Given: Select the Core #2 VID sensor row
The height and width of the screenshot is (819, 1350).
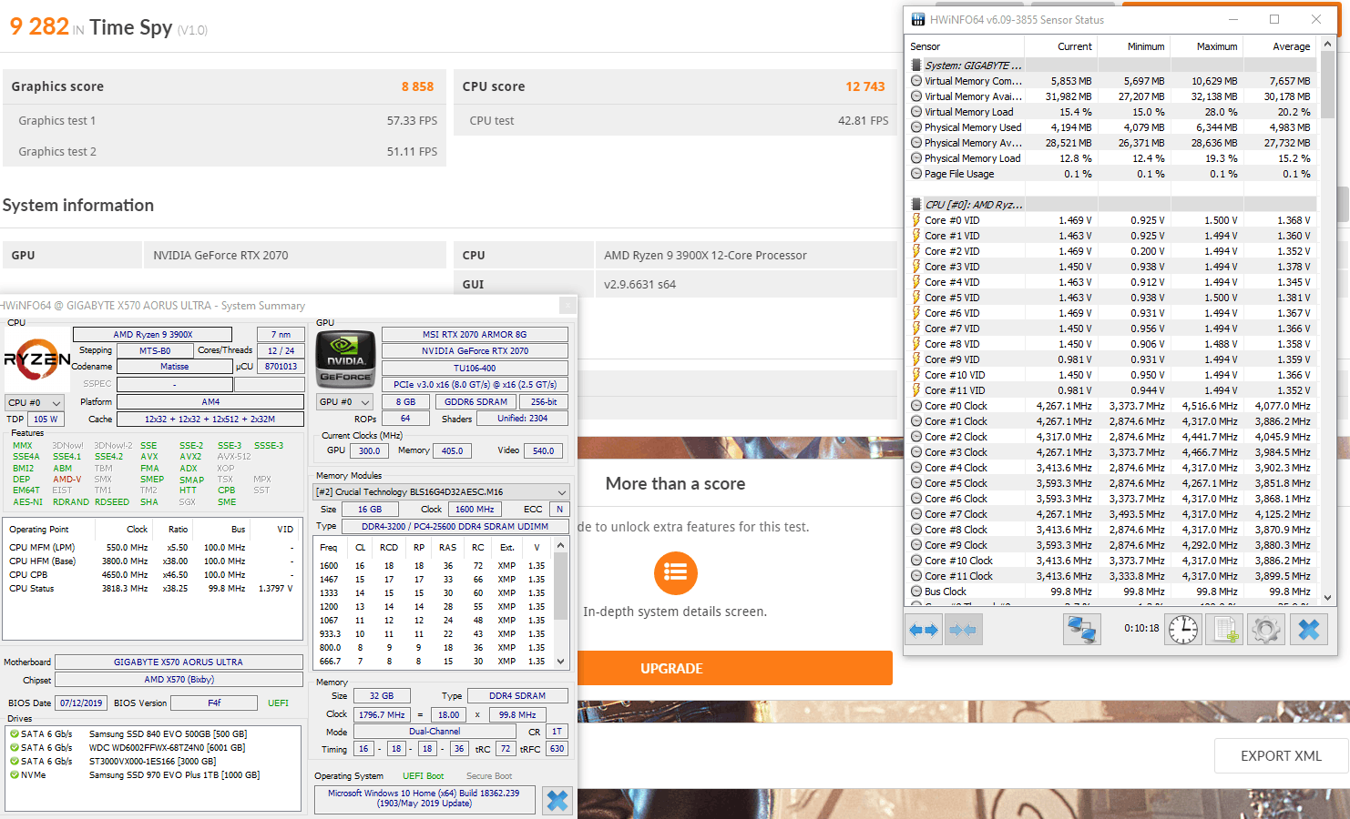Looking at the screenshot, I should click(x=1111, y=251).
